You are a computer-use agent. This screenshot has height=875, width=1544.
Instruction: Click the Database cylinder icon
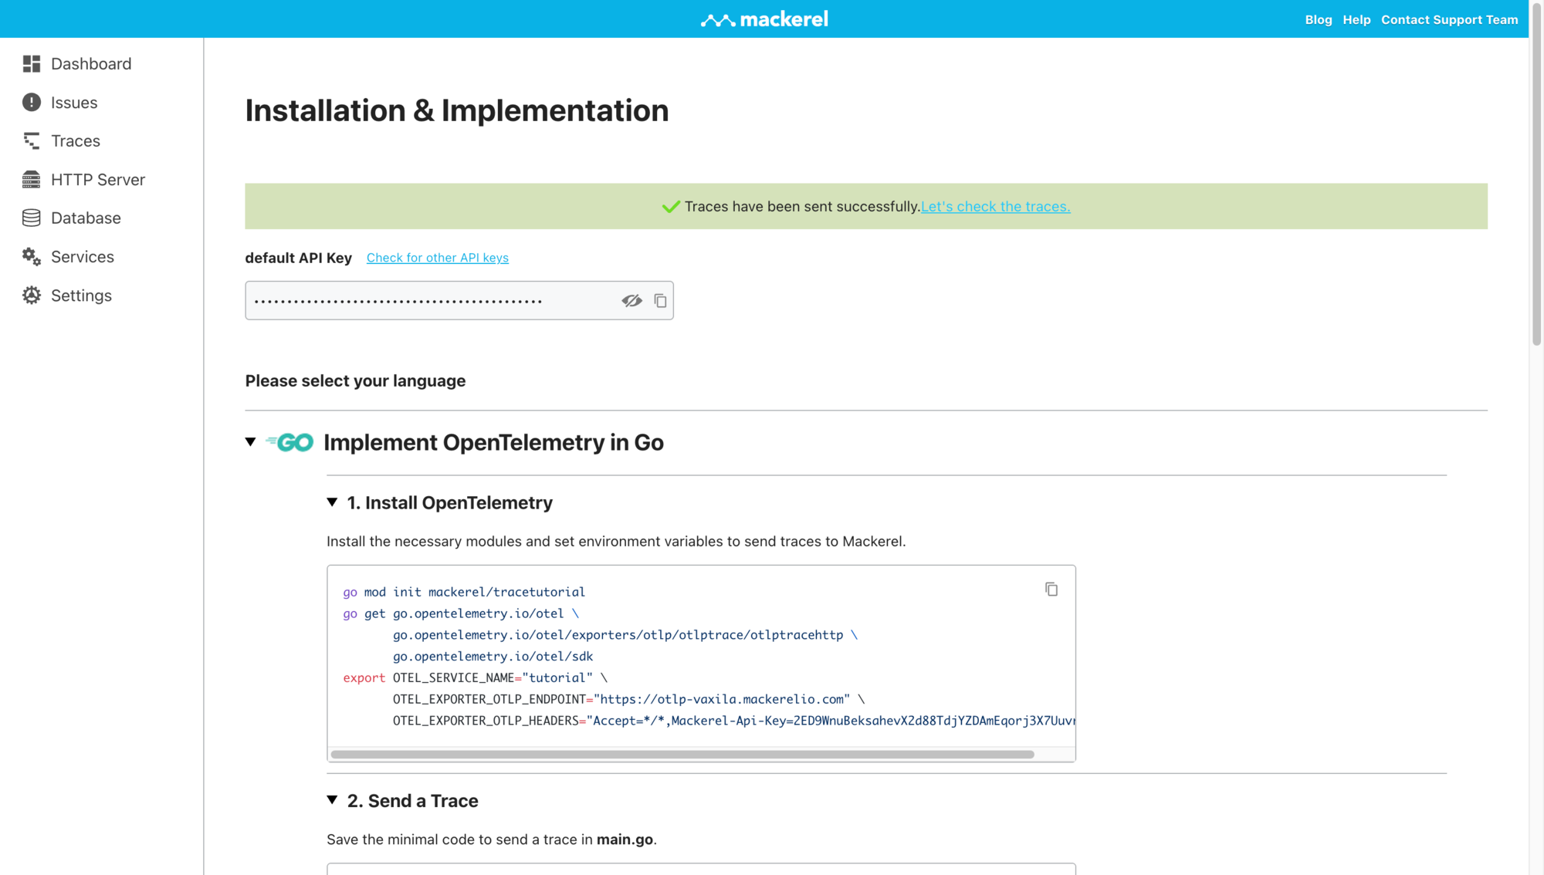(31, 218)
